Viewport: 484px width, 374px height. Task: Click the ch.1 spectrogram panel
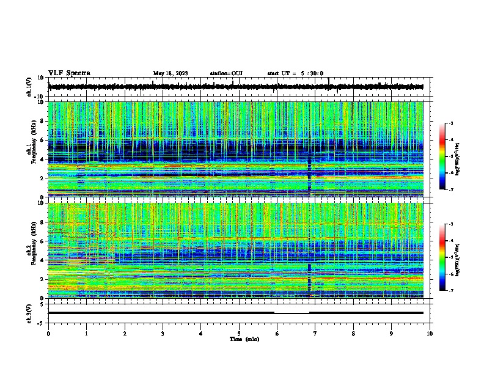click(x=236, y=149)
